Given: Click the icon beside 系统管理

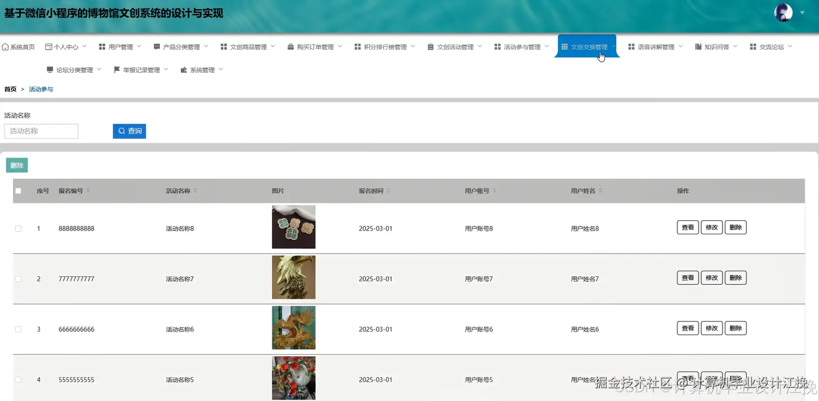Looking at the screenshot, I should tap(183, 70).
